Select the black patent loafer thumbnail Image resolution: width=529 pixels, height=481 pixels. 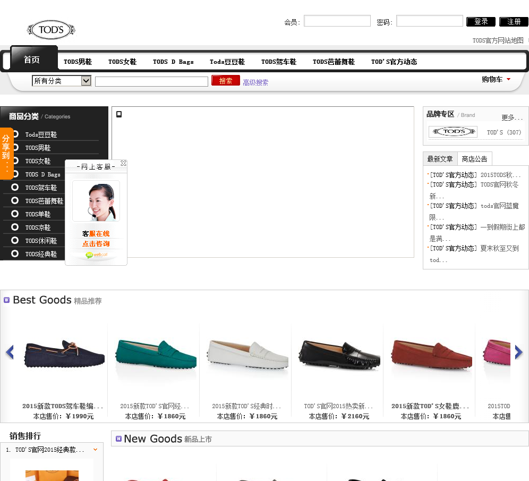339,355
